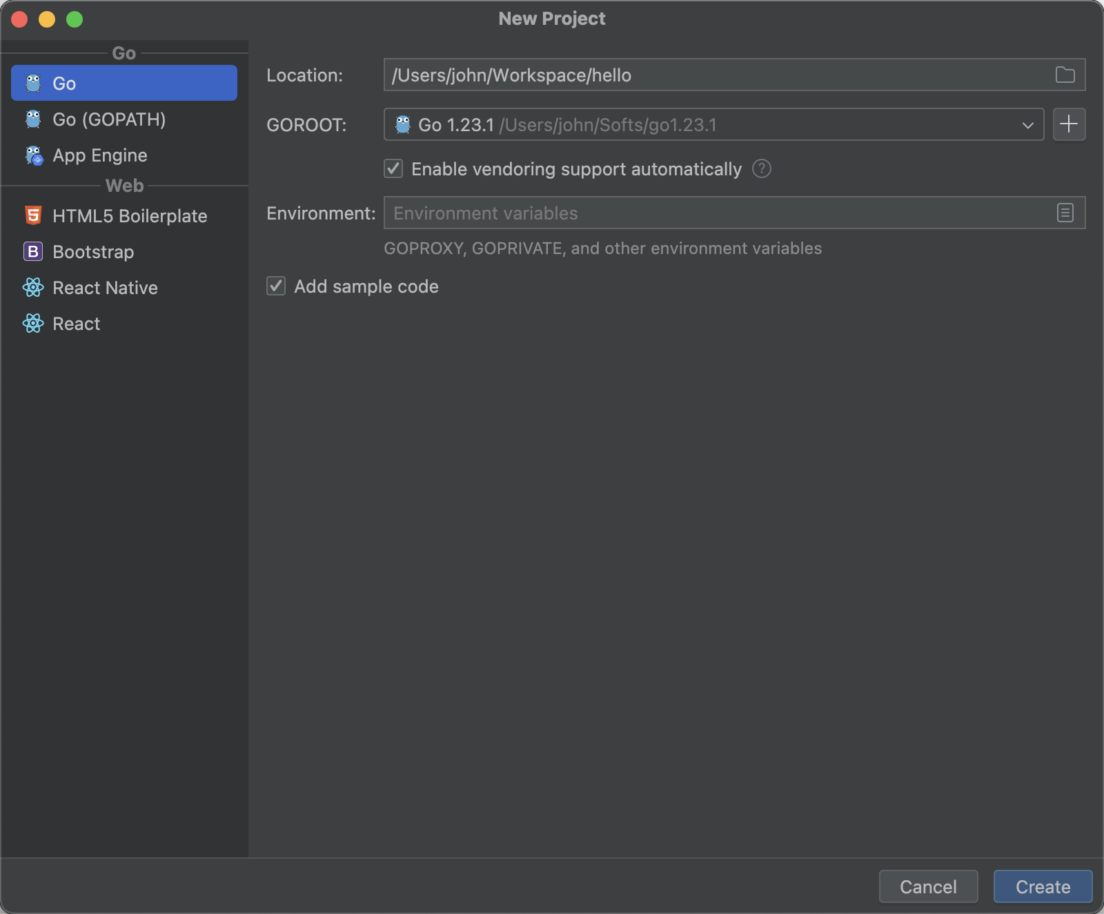Image resolution: width=1104 pixels, height=914 pixels.
Task: Cancel the New Project dialog
Action: tap(928, 886)
